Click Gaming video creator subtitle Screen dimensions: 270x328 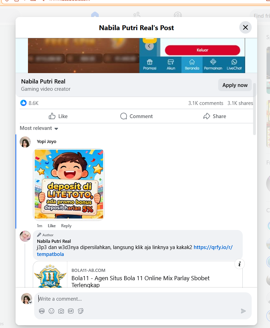click(46, 89)
